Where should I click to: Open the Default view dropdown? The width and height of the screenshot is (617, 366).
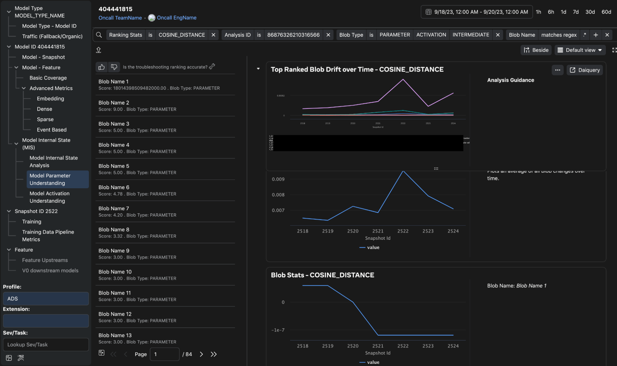[x=580, y=50]
